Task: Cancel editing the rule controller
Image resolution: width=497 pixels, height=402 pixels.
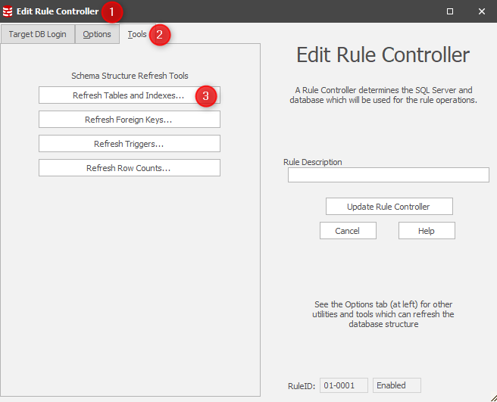Action: [348, 231]
